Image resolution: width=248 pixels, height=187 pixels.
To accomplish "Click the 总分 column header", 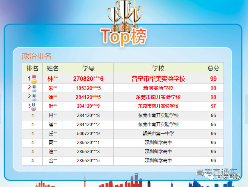I will (x=213, y=68).
